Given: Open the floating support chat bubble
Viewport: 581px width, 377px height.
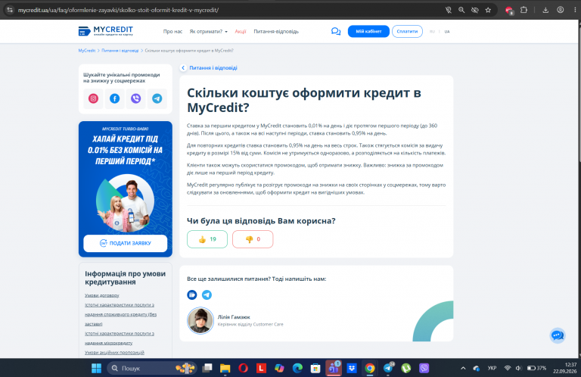Looking at the screenshot, I should [x=558, y=336].
